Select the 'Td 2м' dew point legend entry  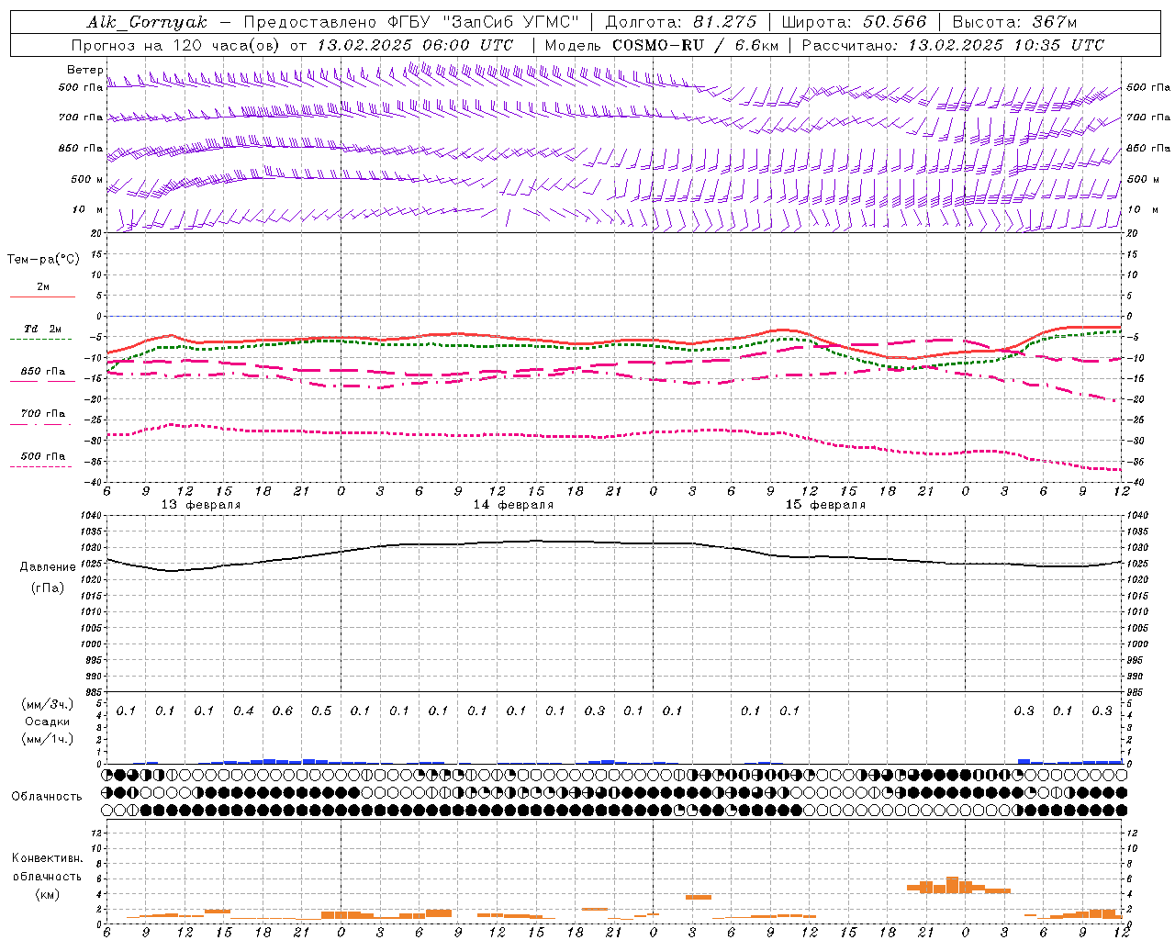[x=43, y=329]
